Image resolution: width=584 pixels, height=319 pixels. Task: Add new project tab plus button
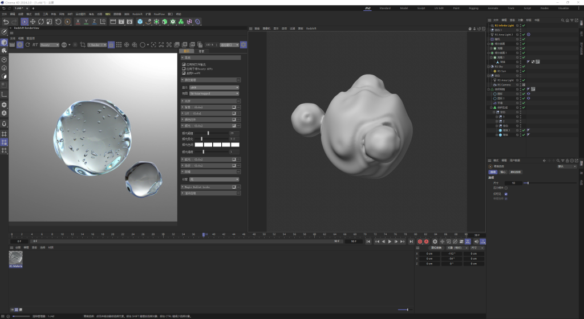[x=33, y=8]
